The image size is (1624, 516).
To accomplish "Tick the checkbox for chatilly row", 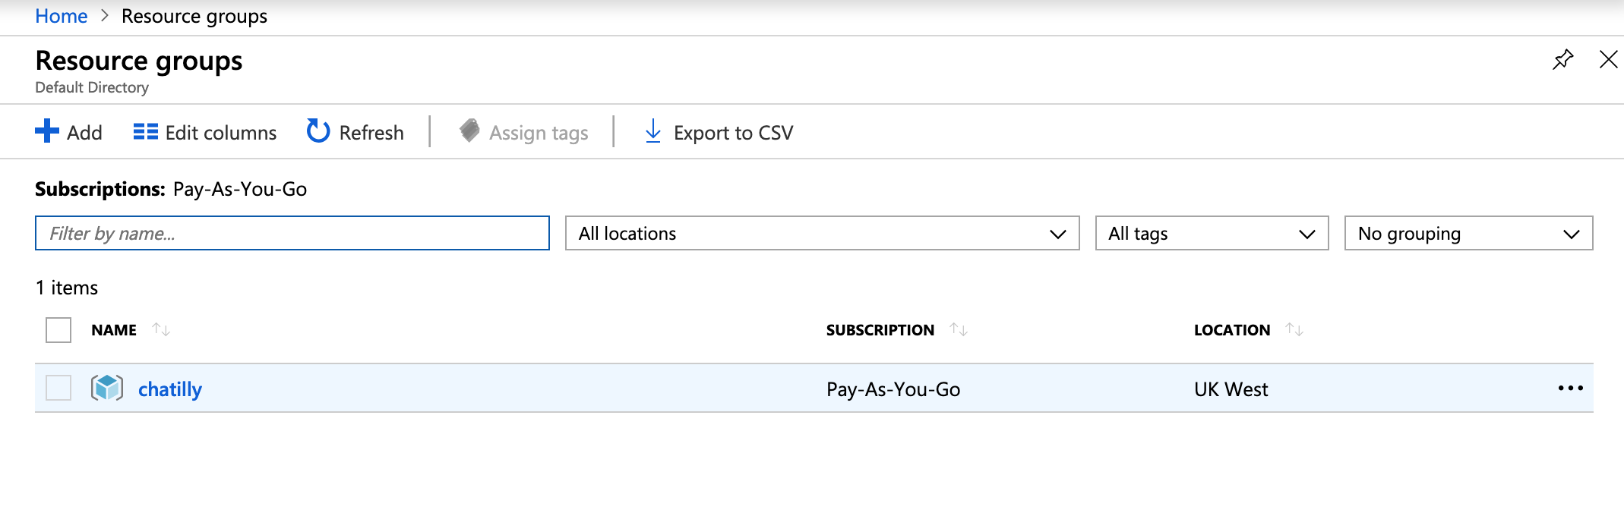I will (x=58, y=389).
